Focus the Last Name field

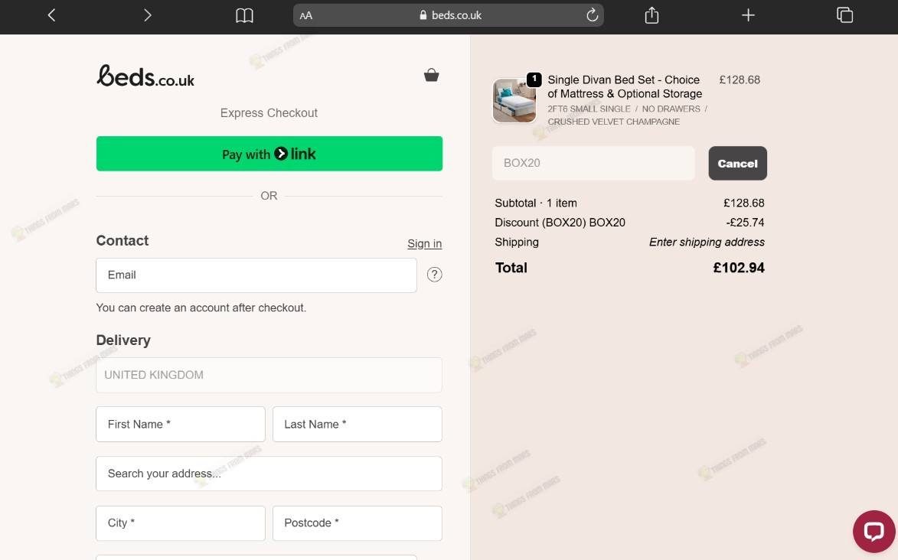click(x=358, y=425)
